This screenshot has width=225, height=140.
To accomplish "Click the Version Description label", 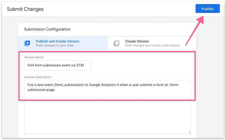I will click(38, 77).
